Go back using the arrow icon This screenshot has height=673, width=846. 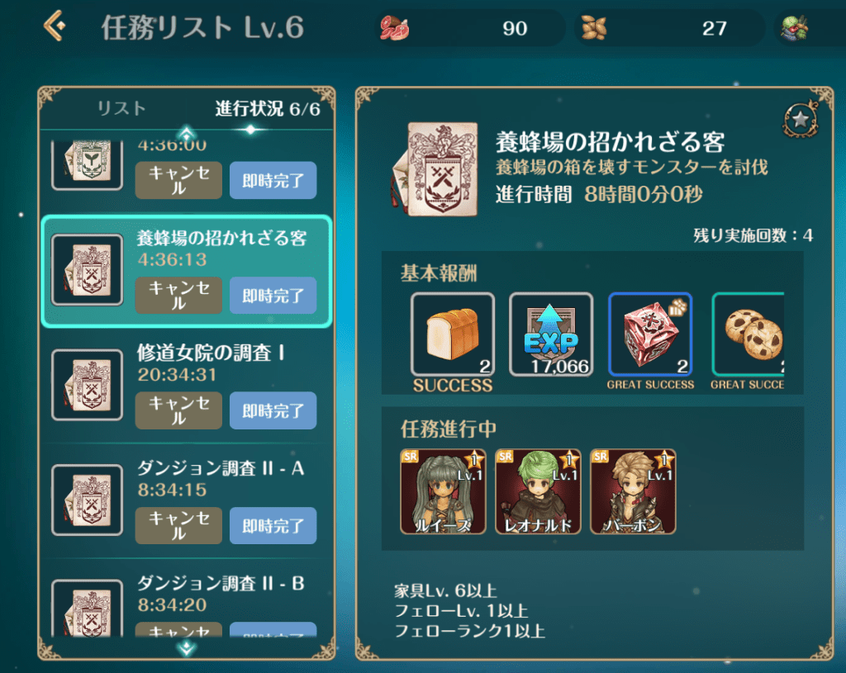pos(55,26)
